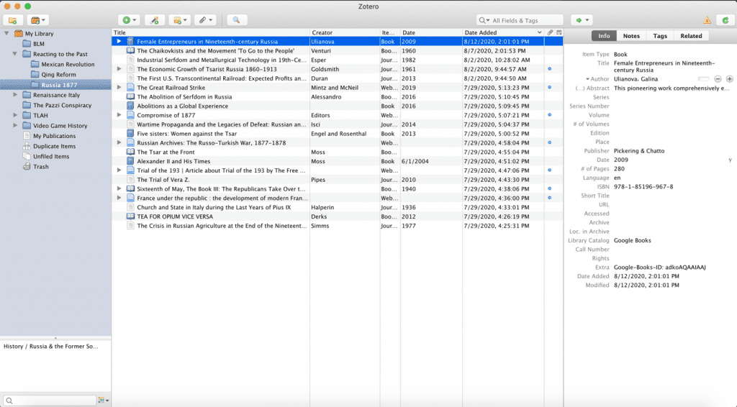
Task: Switch to the Tags tab
Action: (660, 36)
